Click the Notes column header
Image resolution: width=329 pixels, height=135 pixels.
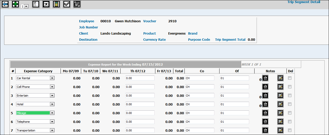click(x=270, y=71)
